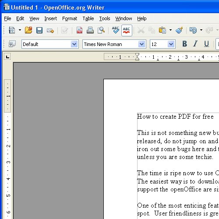This screenshot has height=219, width=219.
Task: Select the Format Paintbrush icon
Action: coord(179,30)
